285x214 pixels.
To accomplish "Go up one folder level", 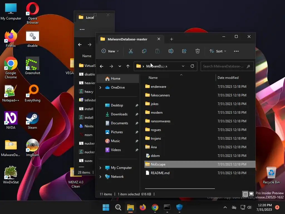I will click(128, 66).
